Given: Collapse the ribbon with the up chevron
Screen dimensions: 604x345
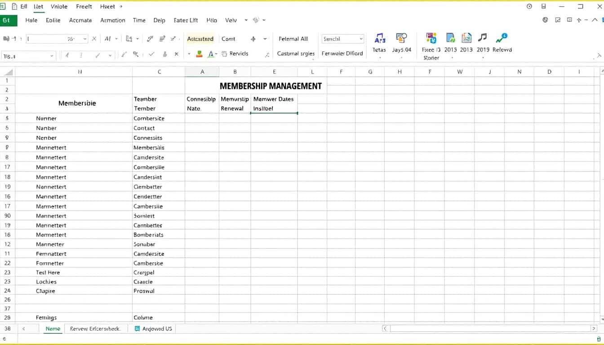Looking at the screenshot, I should click(595, 20).
